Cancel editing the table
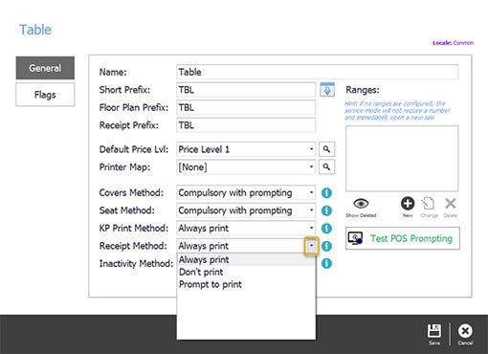Image resolution: width=488 pixels, height=354 pixels. click(x=465, y=334)
